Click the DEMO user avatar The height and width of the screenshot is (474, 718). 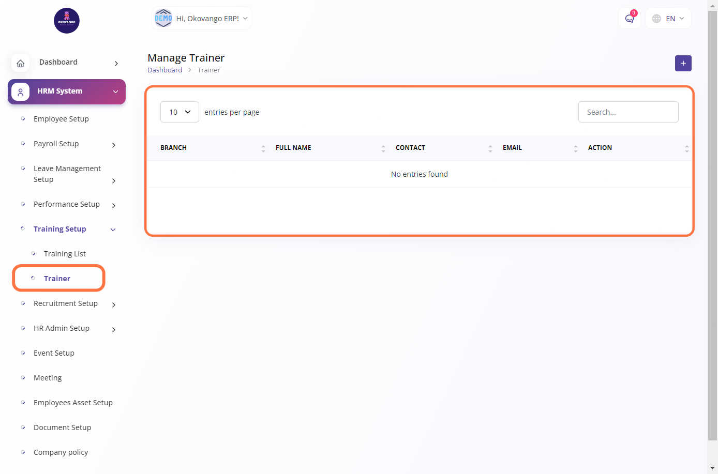(163, 19)
